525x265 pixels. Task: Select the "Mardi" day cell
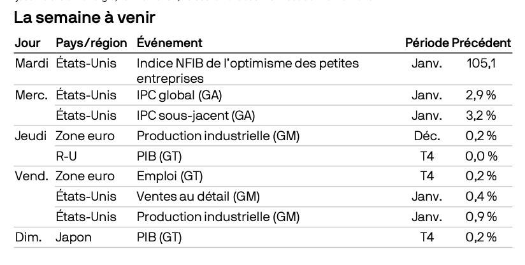[x=31, y=64]
